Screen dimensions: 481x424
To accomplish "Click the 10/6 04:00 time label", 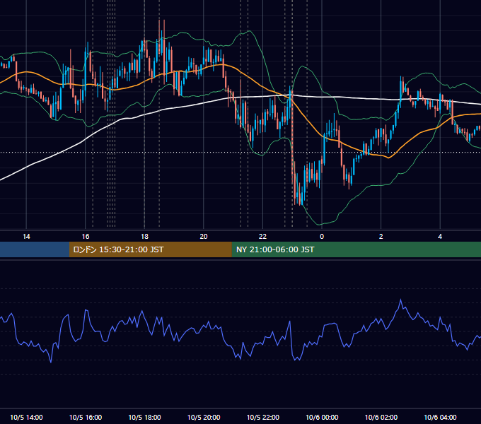I will (440, 417).
